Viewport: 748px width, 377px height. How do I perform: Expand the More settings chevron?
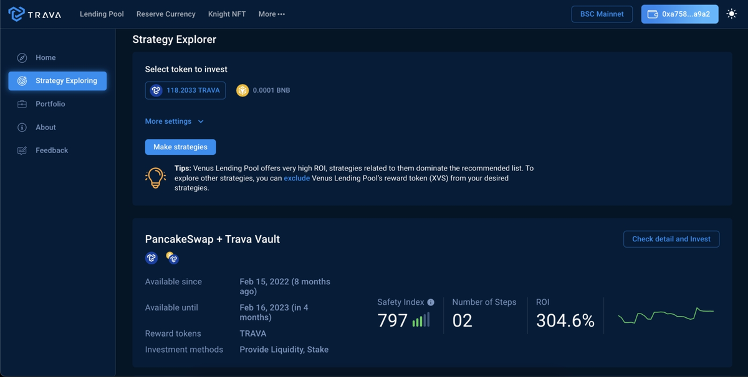point(201,122)
